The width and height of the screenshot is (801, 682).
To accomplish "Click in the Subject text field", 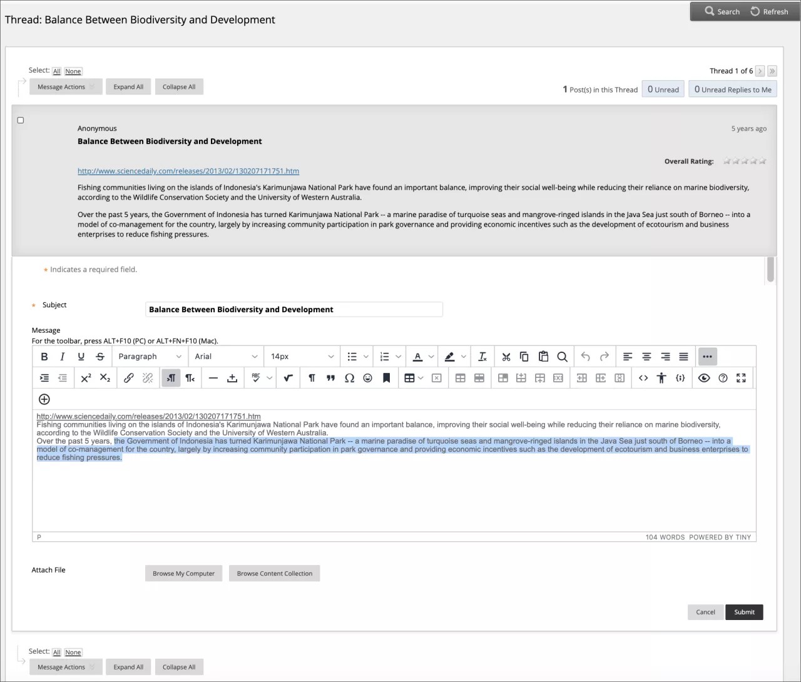I will [293, 309].
